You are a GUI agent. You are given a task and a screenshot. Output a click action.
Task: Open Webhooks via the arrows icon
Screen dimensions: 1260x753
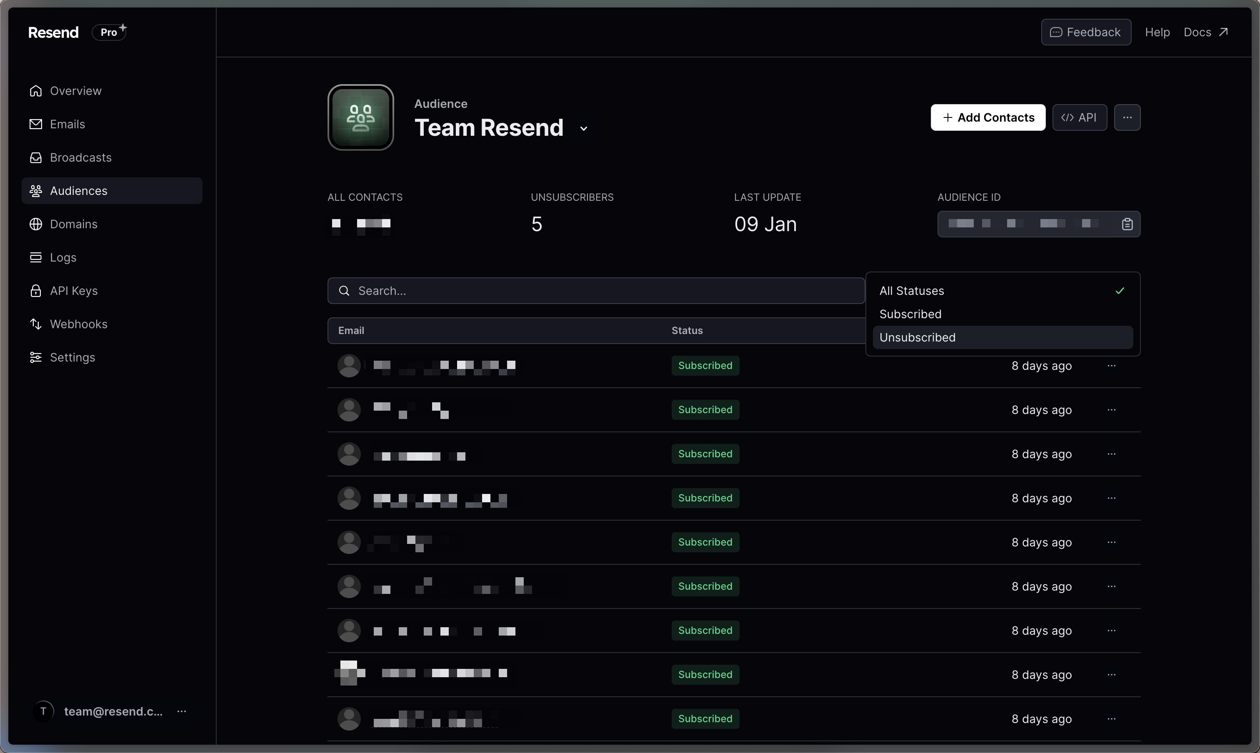pyautogui.click(x=35, y=324)
